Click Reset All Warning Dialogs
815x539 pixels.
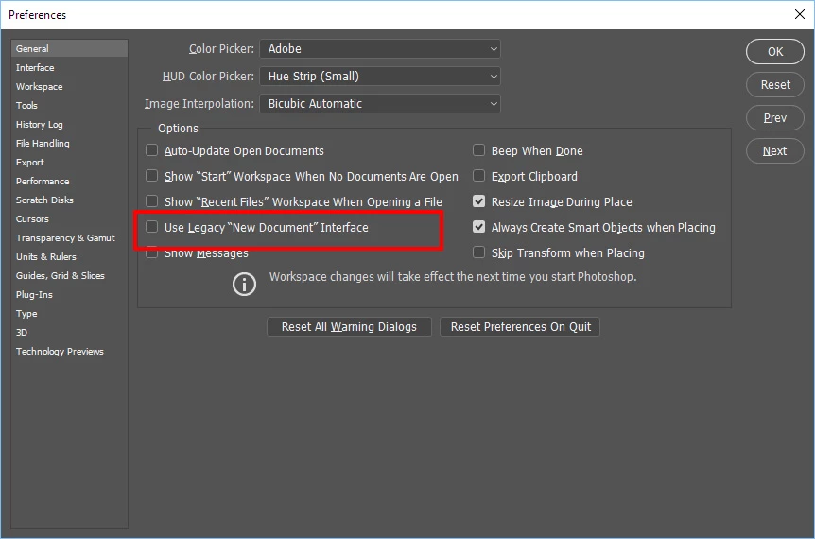pyautogui.click(x=349, y=327)
